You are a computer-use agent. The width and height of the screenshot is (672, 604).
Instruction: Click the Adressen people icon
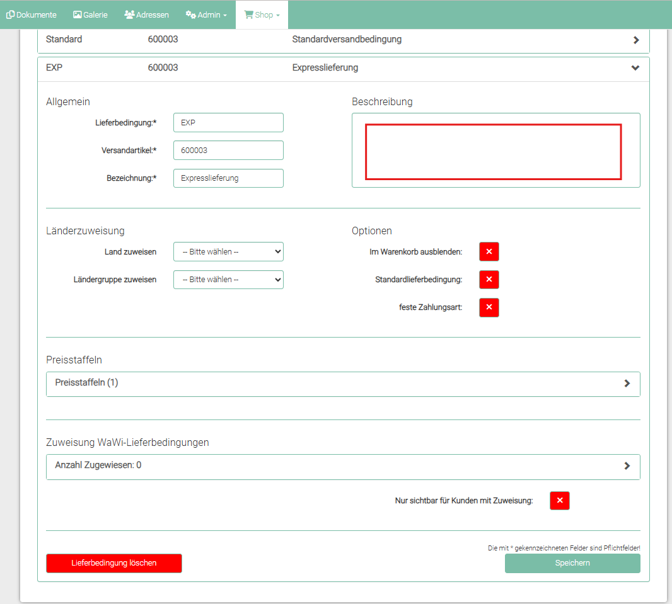coord(129,14)
